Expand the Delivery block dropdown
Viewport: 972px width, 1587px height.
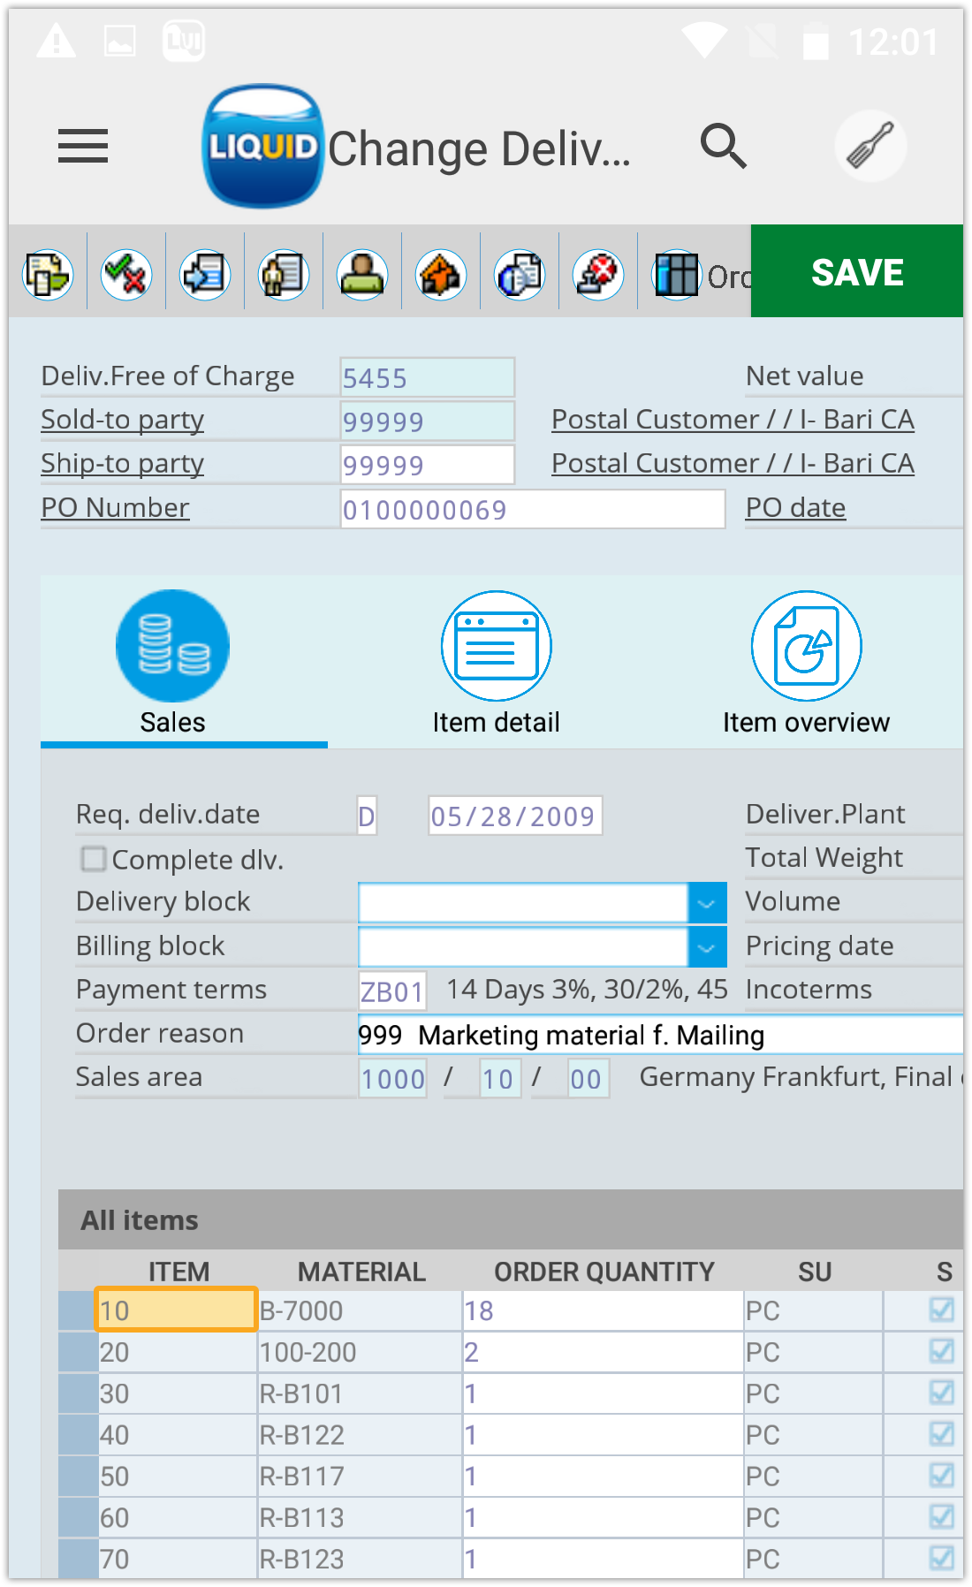click(x=706, y=903)
